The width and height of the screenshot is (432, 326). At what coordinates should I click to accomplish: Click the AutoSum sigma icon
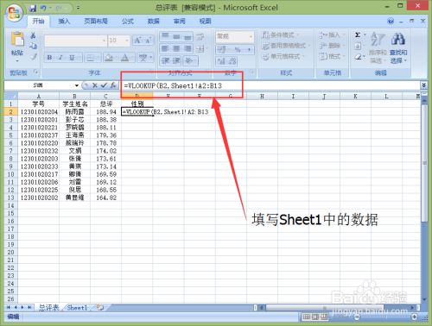pyautogui.click(x=358, y=35)
